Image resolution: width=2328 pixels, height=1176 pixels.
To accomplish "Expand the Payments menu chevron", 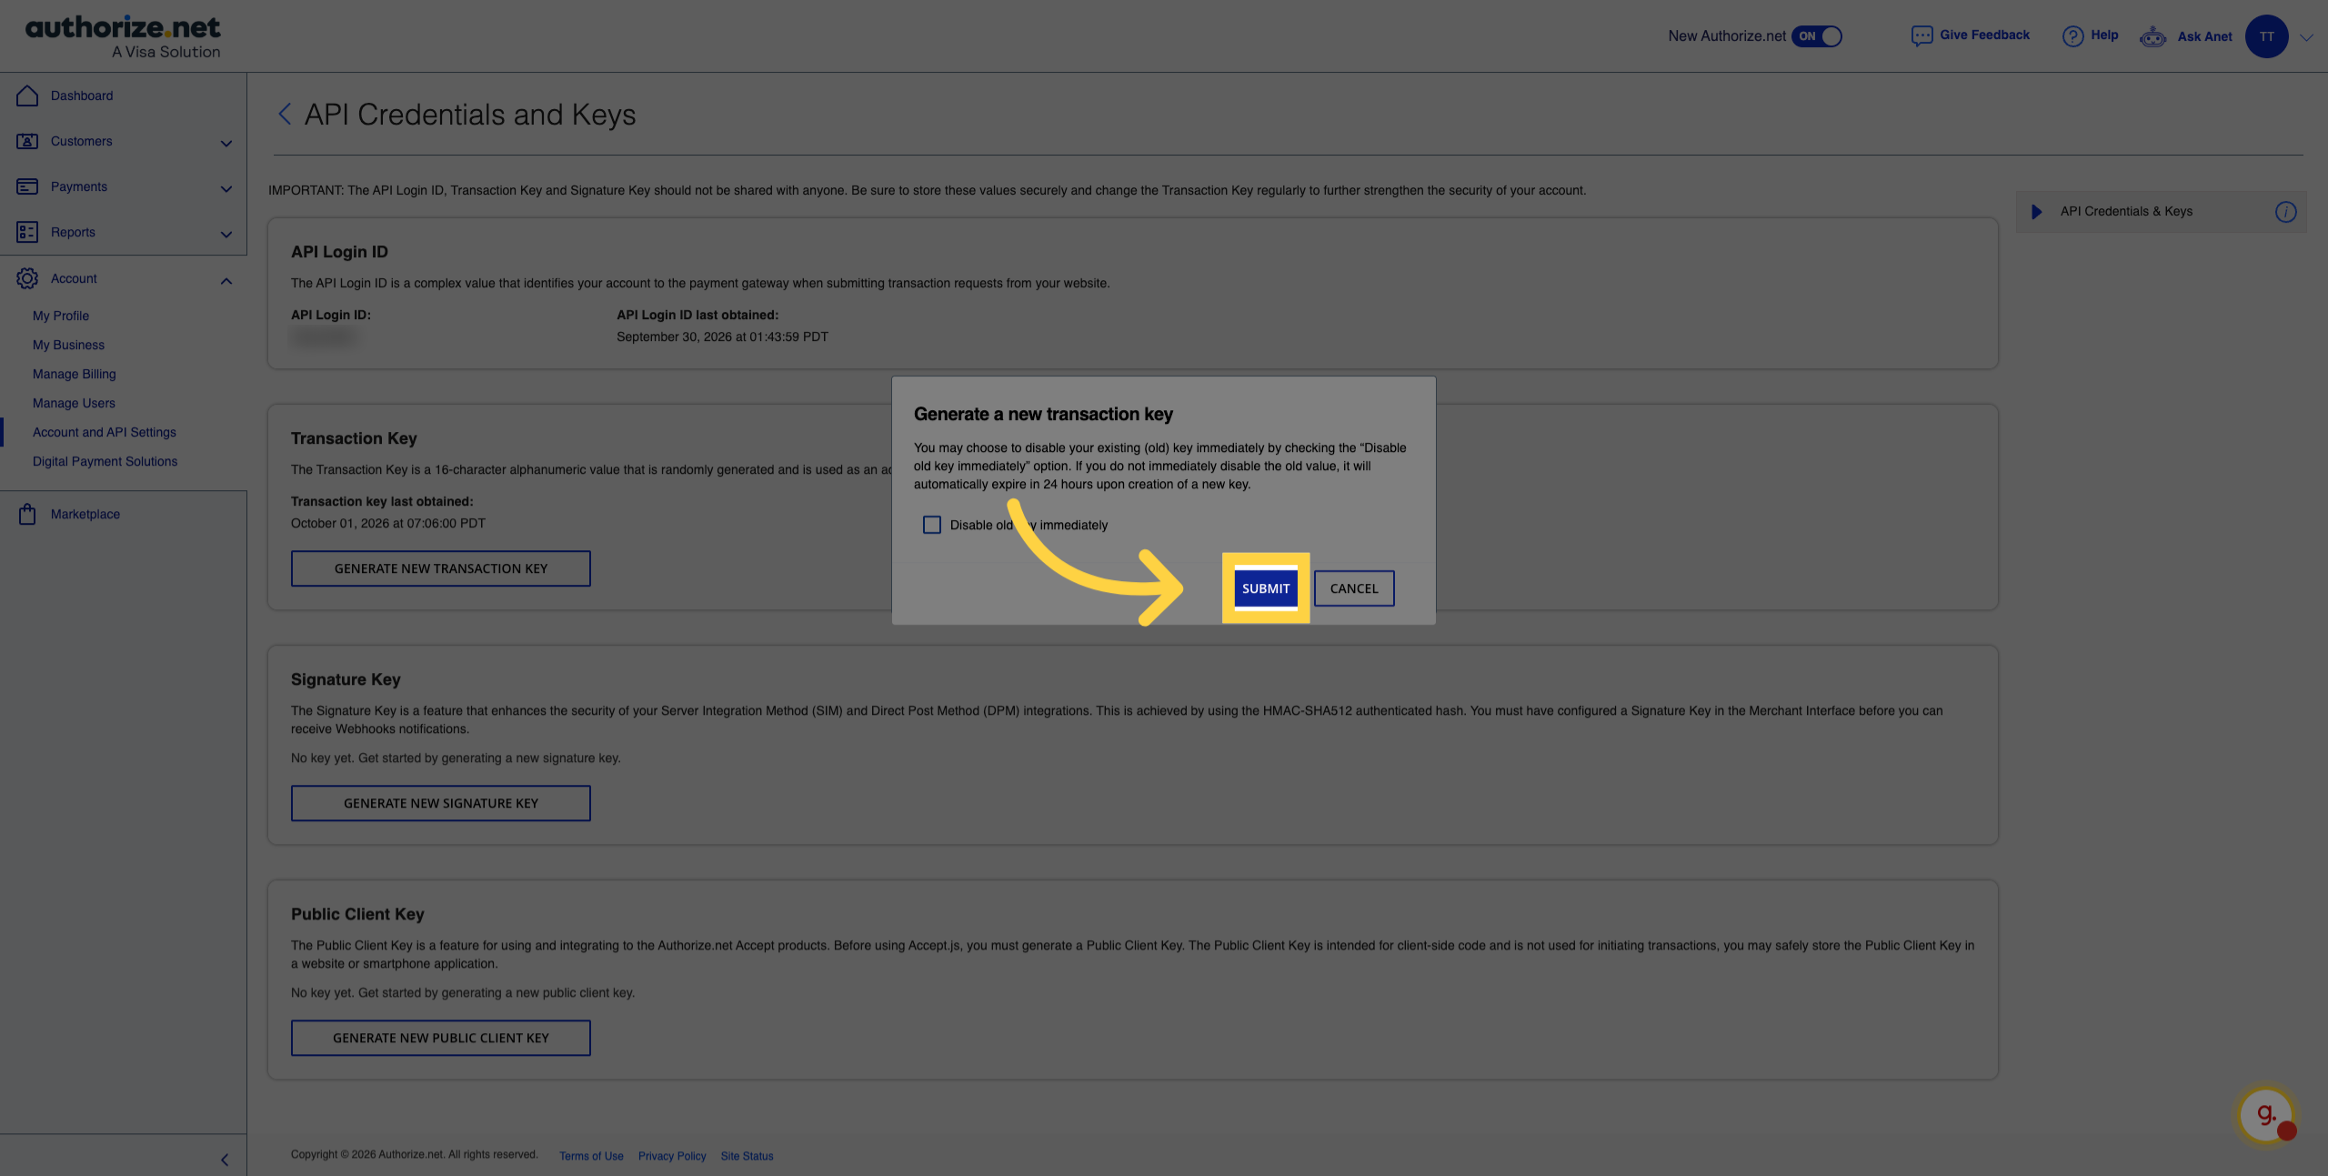I will [226, 188].
